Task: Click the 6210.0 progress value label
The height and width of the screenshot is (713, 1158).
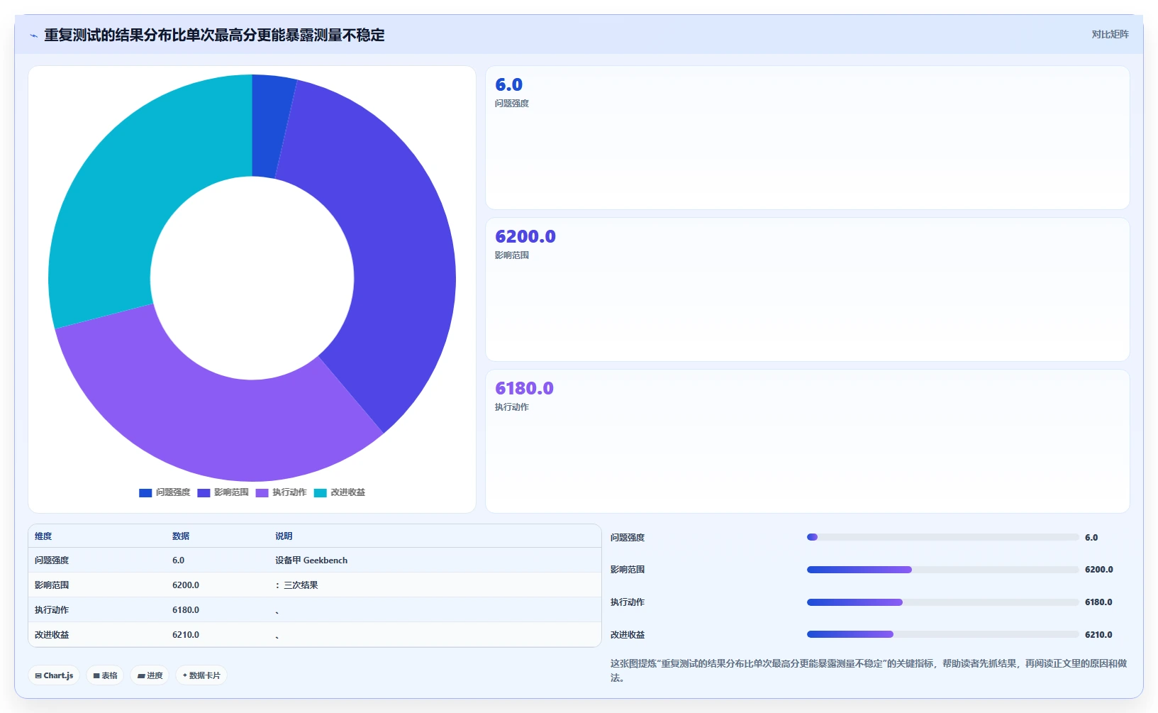Action: point(1098,635)
